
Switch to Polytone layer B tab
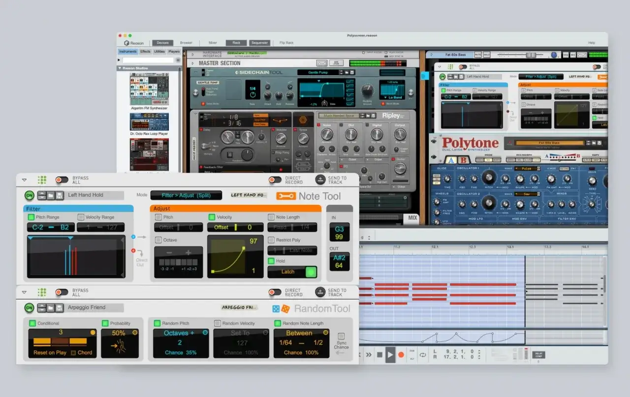click(x=464, y=160)
